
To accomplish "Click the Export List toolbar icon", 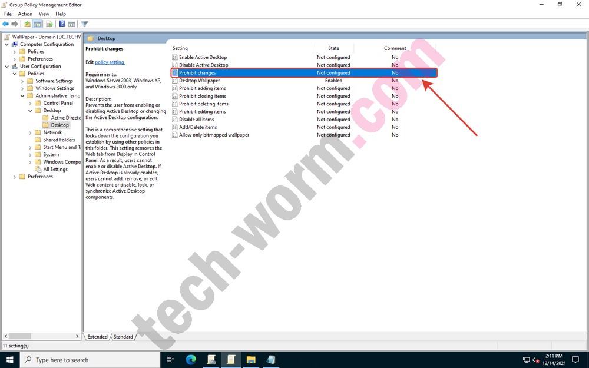I will coord(49,24).
